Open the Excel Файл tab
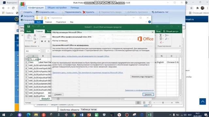This screenshot has width=209, height=117. pos(29,31)
